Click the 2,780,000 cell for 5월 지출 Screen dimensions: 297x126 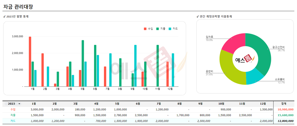pos(120,115)
